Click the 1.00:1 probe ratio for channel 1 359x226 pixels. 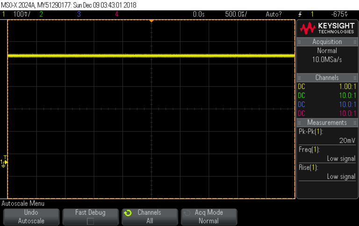[348, 87]
